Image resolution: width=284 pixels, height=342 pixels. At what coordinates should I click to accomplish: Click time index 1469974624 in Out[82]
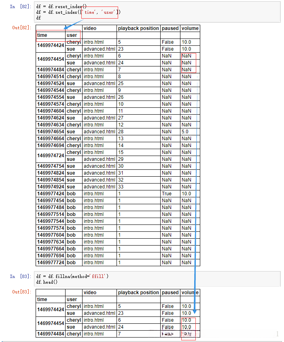[51, 118]
